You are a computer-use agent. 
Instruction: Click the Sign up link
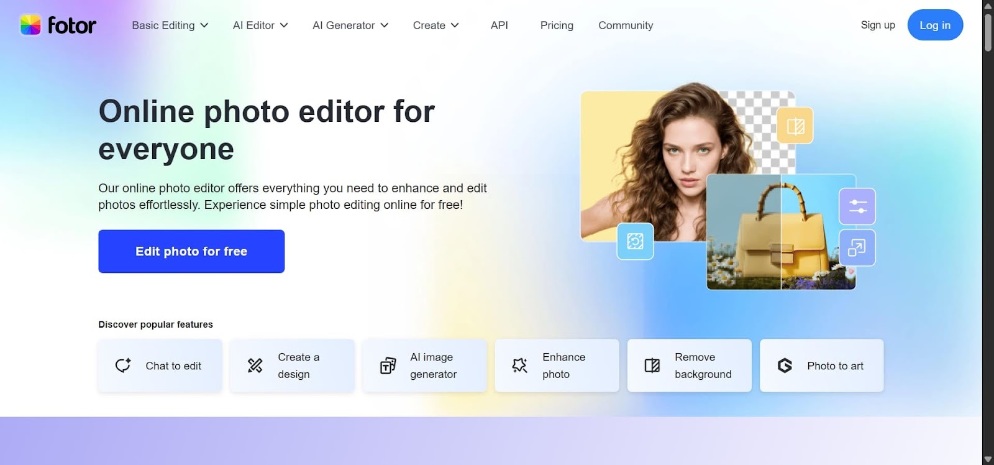pos(878,25)
